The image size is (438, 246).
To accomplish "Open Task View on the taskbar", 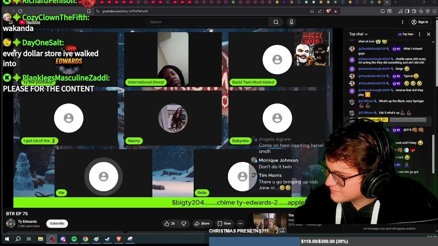I will [29, 239].
